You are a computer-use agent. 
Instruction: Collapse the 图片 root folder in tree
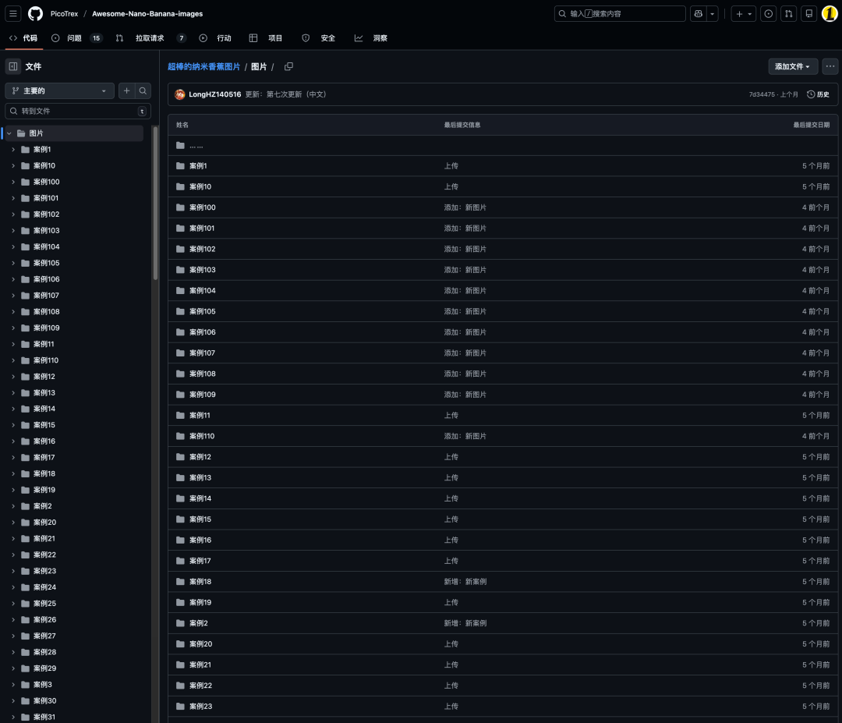click(x=9, y=133)
